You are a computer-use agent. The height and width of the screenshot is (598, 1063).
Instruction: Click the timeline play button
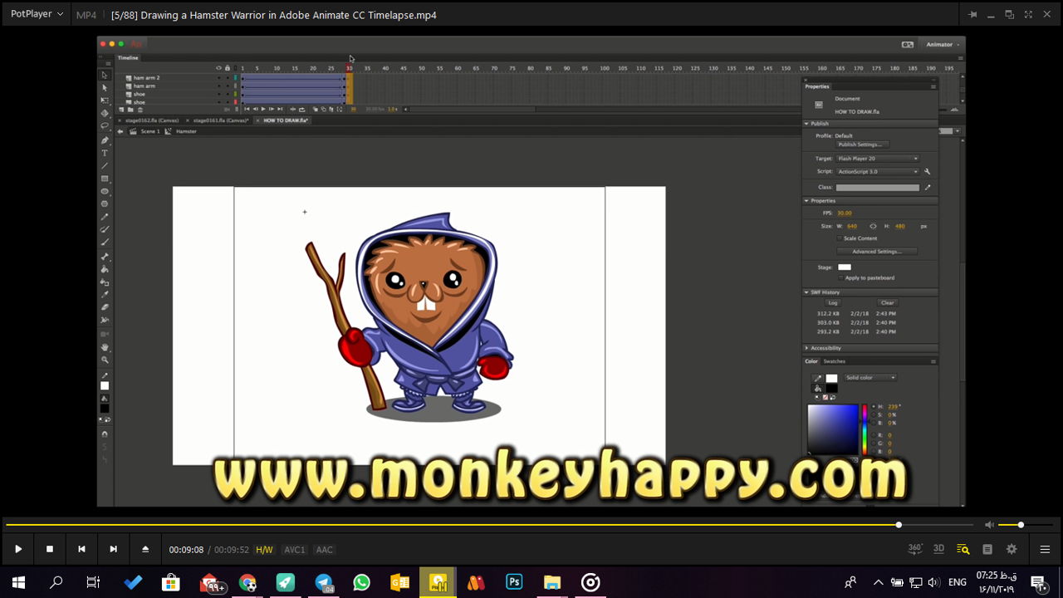(x=263, y=109)
